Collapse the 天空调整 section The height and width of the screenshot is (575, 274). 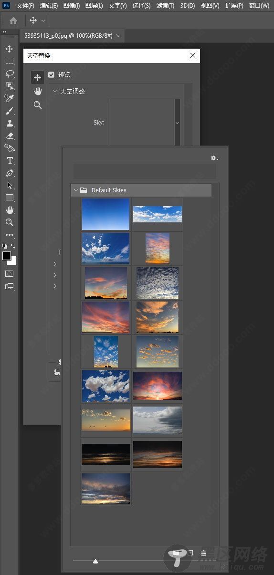[55, 91]
